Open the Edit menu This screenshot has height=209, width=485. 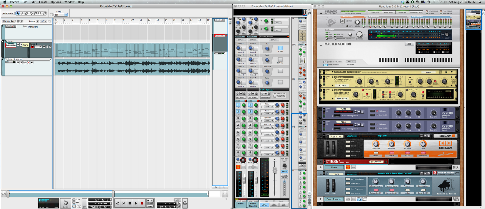click(33, 2)
